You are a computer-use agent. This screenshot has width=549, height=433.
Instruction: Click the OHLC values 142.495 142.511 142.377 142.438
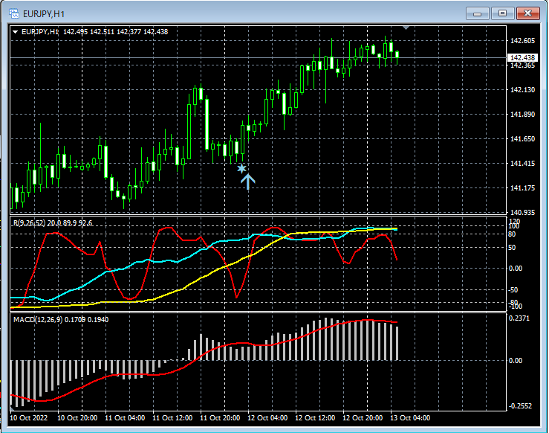coord(116,32)
